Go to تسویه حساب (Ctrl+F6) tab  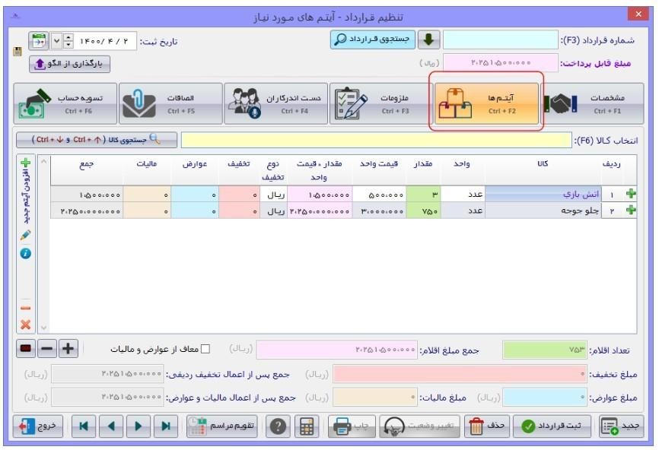pyautogui.click(x=65, y=103)
